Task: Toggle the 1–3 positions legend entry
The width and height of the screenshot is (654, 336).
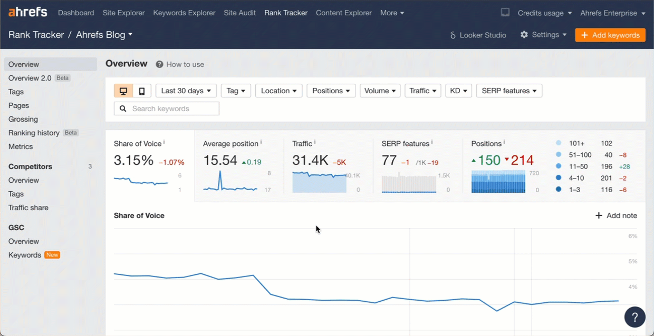Action: pyautogui.click(x=575, y=189)
